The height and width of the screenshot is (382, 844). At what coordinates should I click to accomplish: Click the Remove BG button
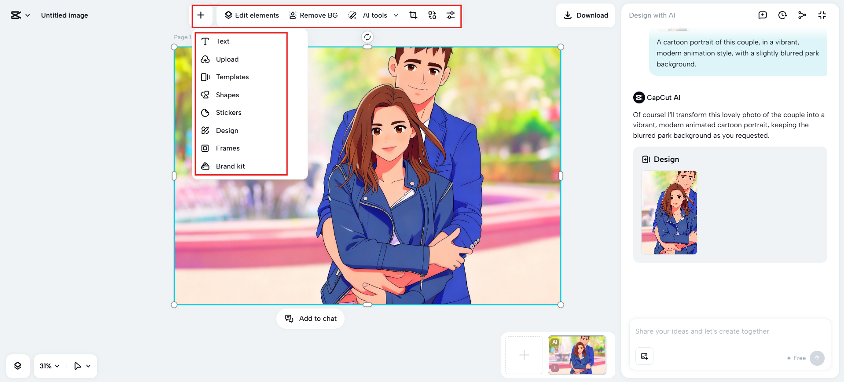click(x=313, y=15)
